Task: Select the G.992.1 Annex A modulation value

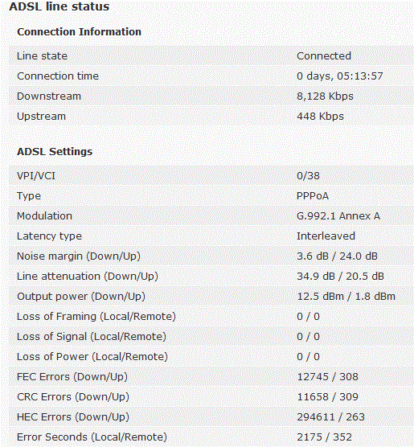Action: point(338,215)
